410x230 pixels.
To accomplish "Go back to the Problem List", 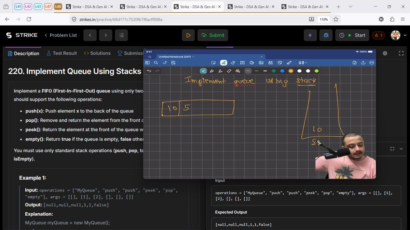I will 61,35.
